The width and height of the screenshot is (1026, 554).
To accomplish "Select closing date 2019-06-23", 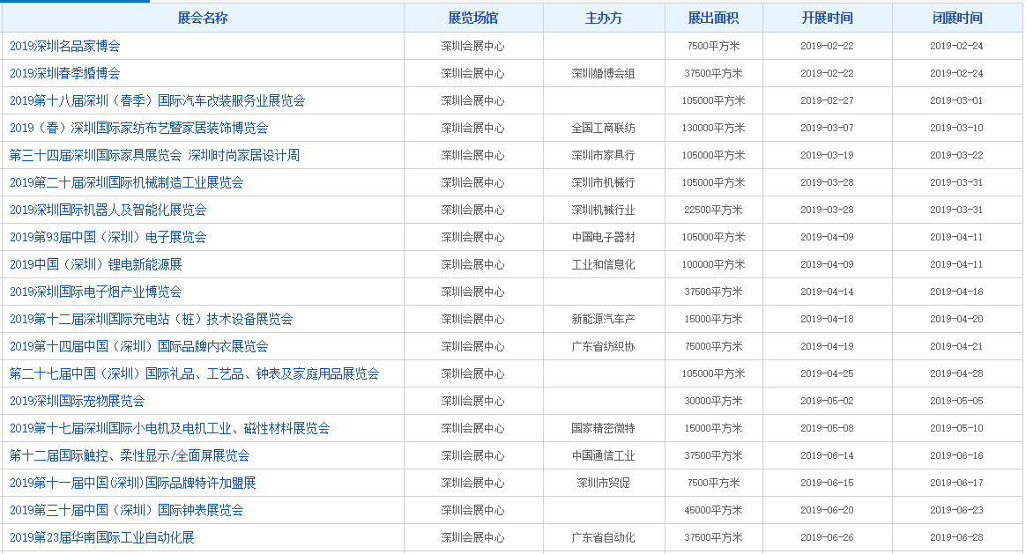I will click(x=956, y=510).
